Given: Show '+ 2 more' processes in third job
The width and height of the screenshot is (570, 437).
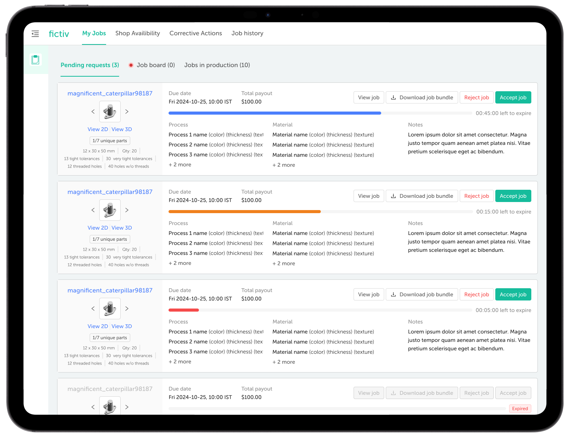Looking at the screenshot, I should point(180,362).
